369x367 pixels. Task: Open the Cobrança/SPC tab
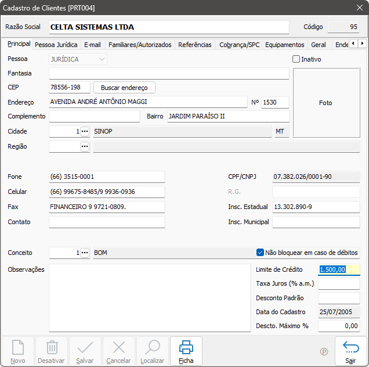(x=240, y=45)
